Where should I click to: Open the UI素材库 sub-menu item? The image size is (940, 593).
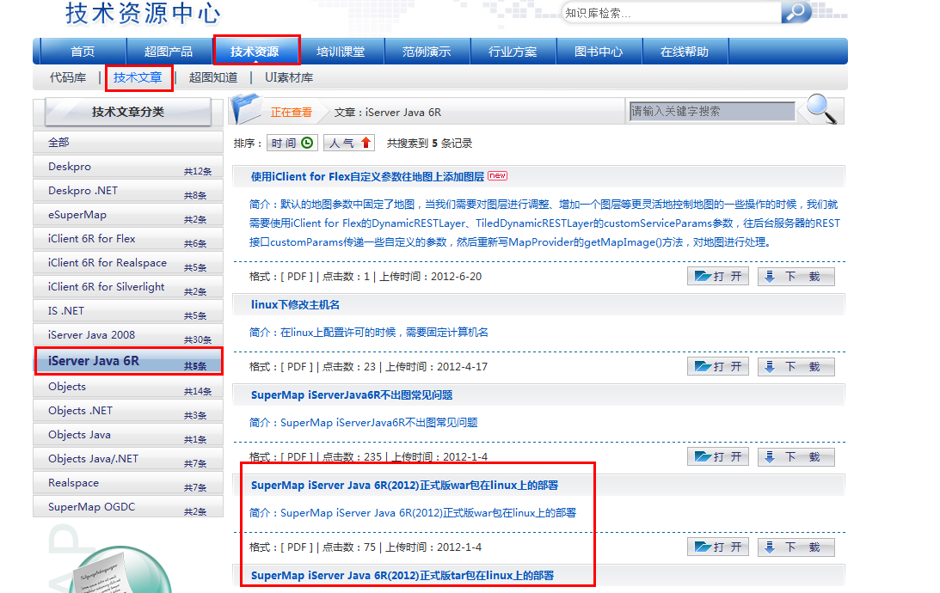pos(289,78)
